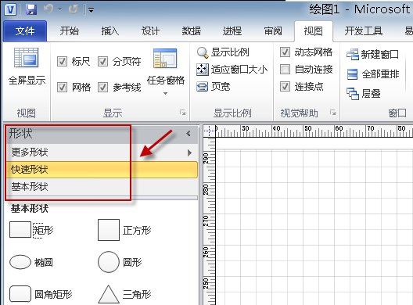Image resolution: width=413 pixels, height=305 pixels.
Task: Expand the 更多形状 submenu arrow
Action: coord(189,152)
